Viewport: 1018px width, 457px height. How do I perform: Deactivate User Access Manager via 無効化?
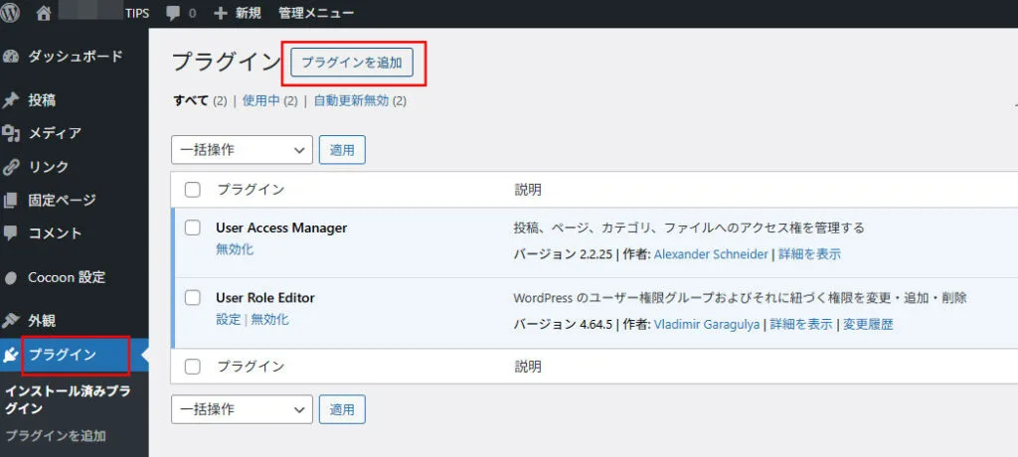235,249
